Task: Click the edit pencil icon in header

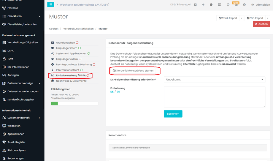Action: pos(195,5)
